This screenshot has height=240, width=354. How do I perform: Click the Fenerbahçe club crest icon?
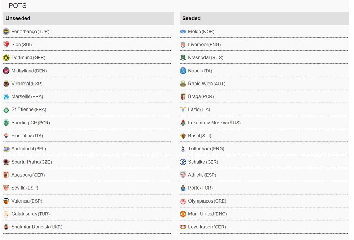tap(6, 32)
